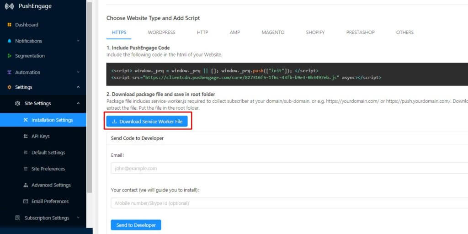Click the Send to Developer button
Screen dimensions: 468x234
click(x=136, y=225)
